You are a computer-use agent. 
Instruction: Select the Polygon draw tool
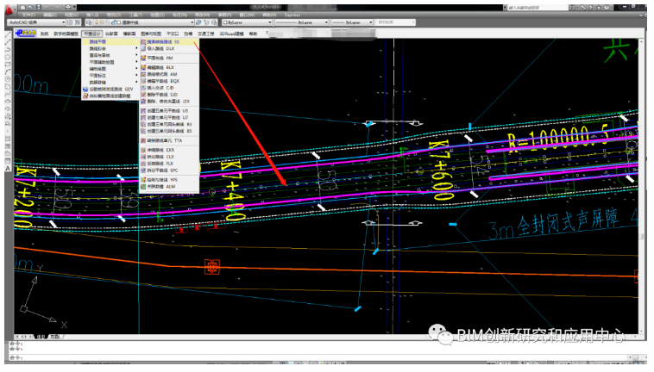point(8,57)
